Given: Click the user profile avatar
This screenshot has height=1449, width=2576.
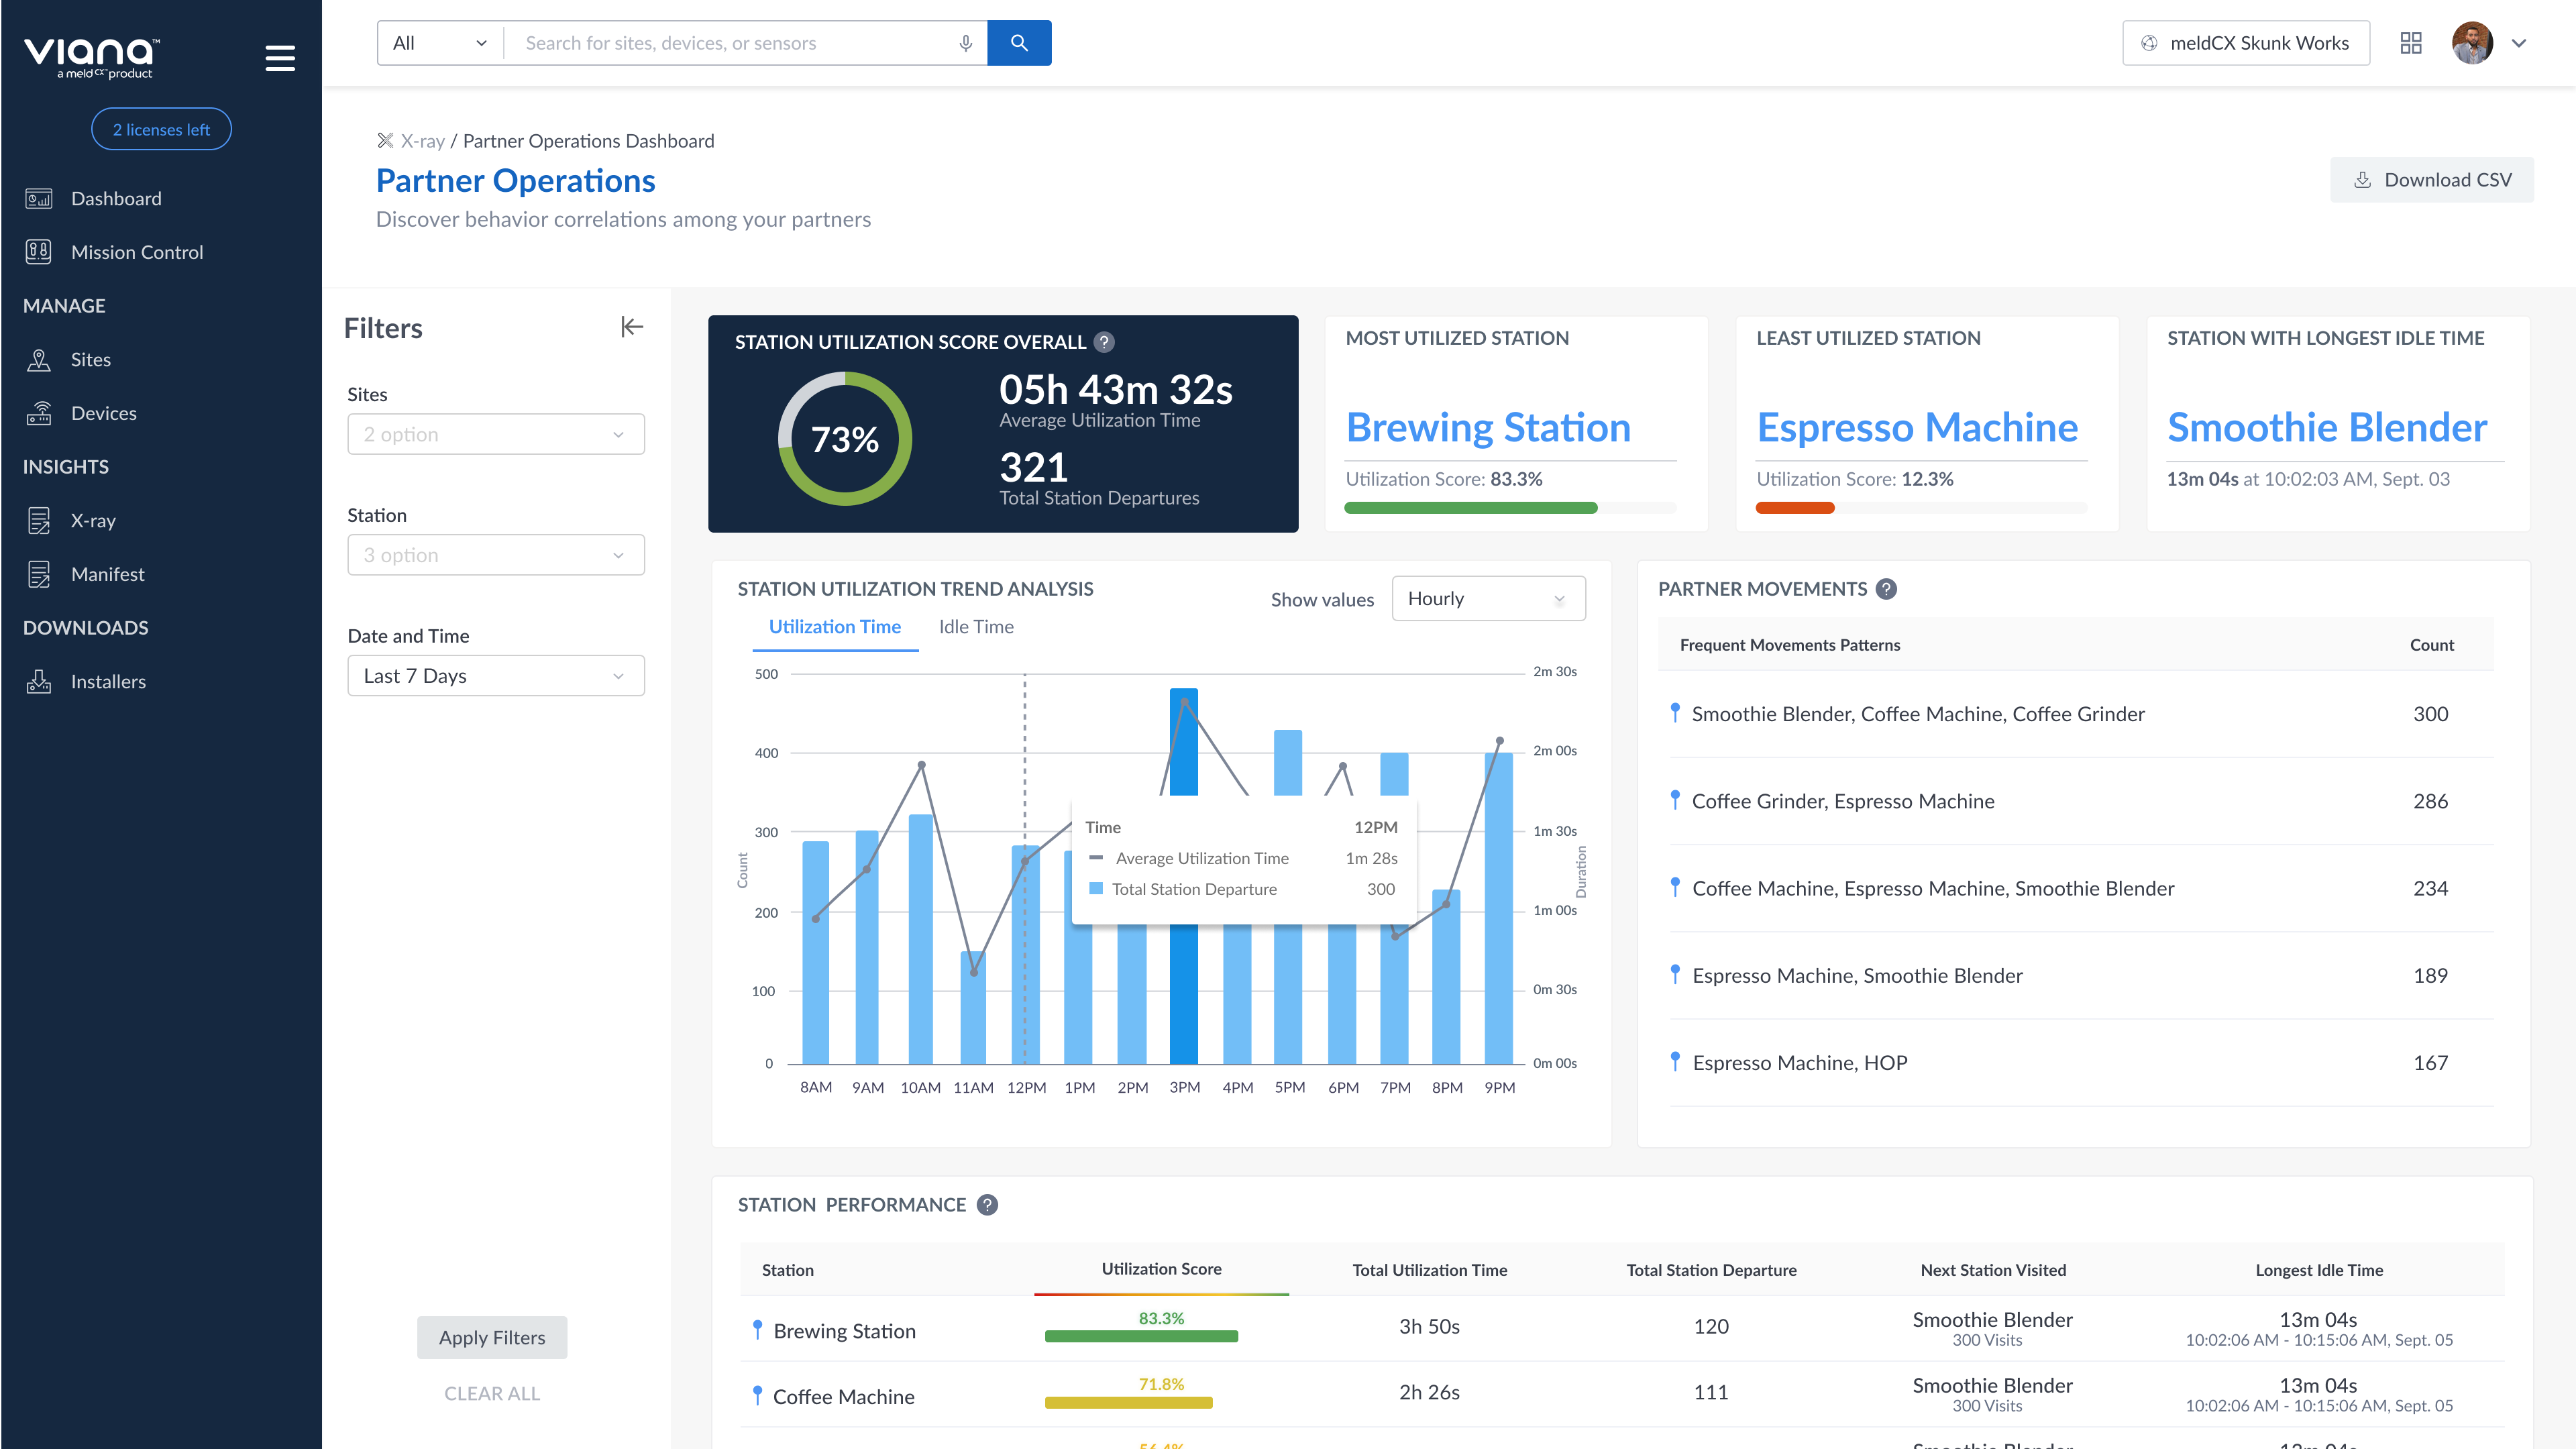Looking at the screenshot, I should [2472, 43].
